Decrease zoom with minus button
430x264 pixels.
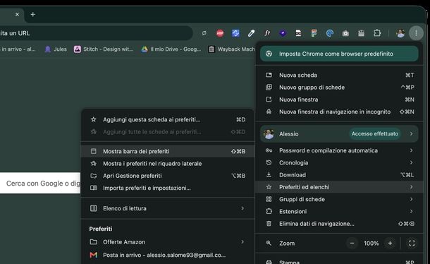click(352, 243)
